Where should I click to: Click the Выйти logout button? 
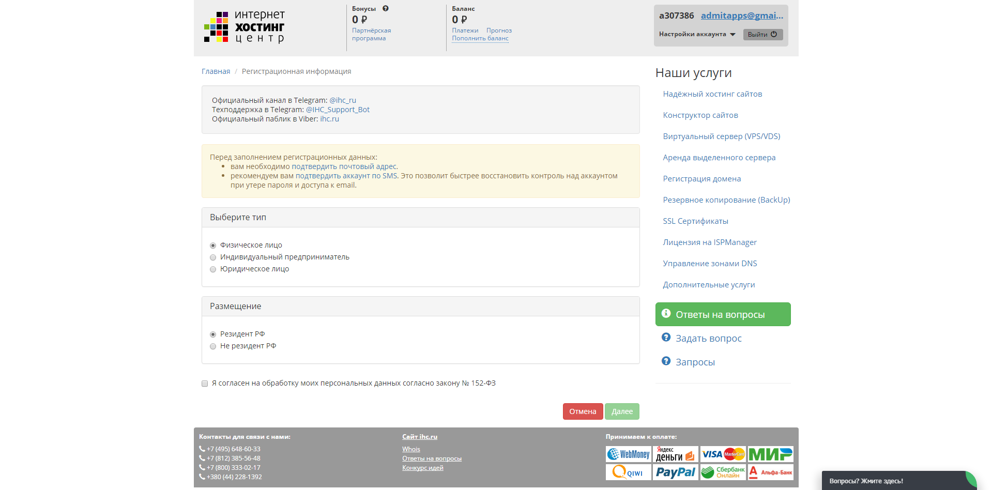[762, 35]
